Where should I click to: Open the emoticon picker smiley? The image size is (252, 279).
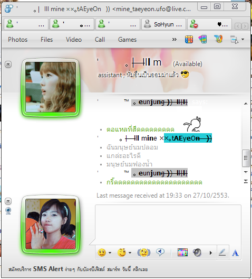tap(102, 253)
